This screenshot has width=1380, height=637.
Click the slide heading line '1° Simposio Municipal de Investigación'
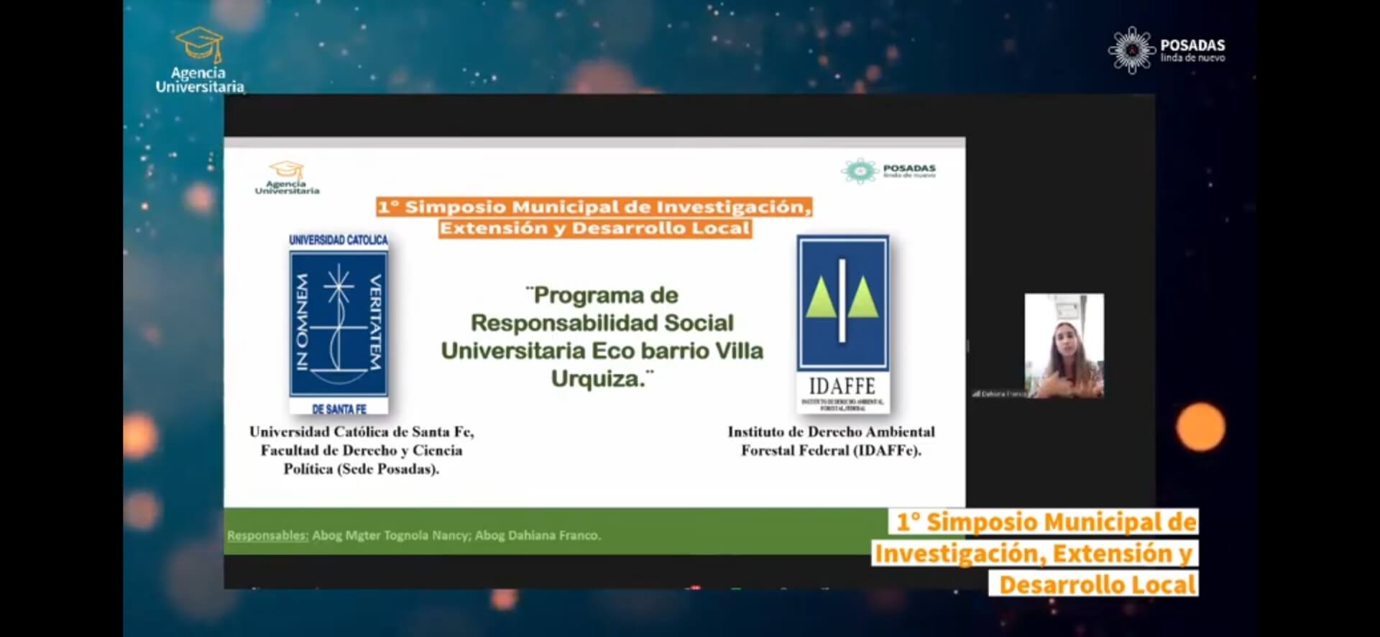pos(594,207)
